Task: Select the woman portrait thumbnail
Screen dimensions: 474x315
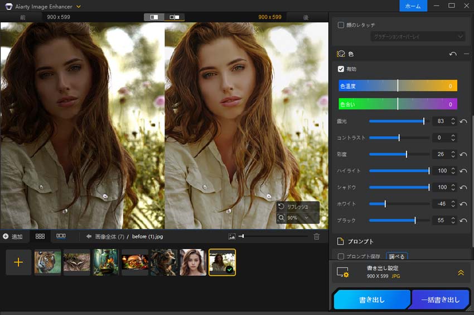Action: (x=193, y=262)
